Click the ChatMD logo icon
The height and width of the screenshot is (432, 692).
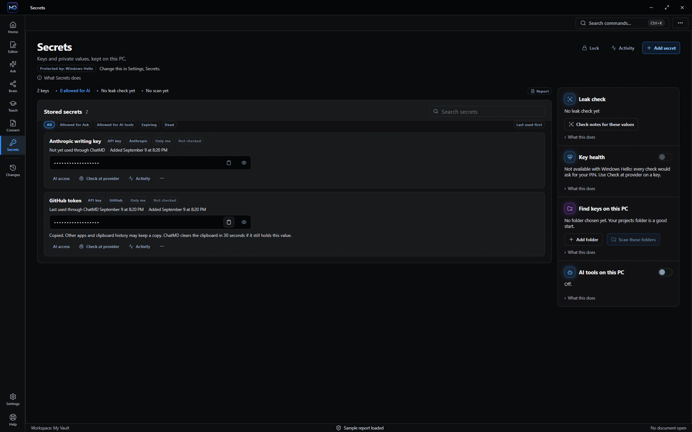point(13,7)
